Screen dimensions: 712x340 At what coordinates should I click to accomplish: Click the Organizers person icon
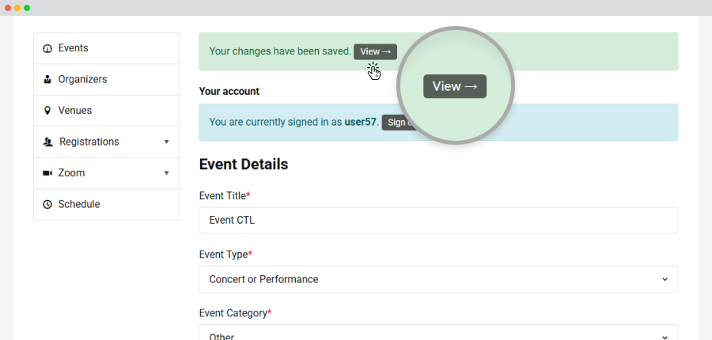click(47, 80)
